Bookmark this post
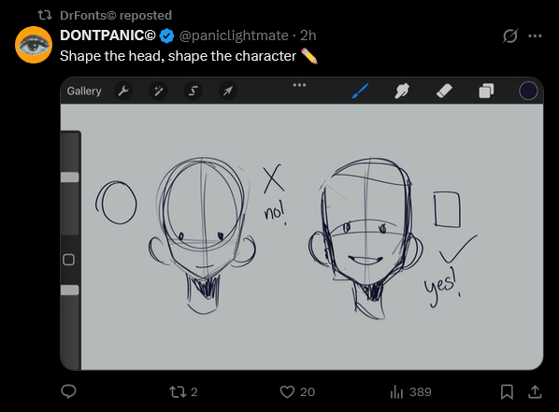Image resolution: width=559 pixels, height=412 pixels. [507, 391]
